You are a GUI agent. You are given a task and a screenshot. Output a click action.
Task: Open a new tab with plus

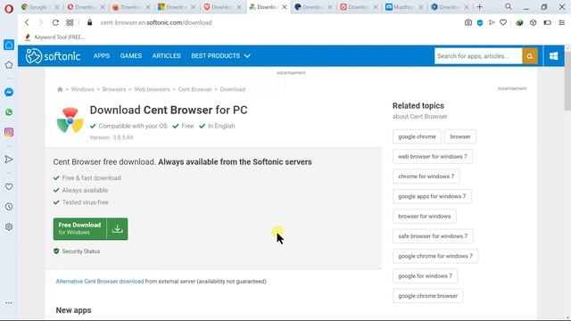click(480, 7)
